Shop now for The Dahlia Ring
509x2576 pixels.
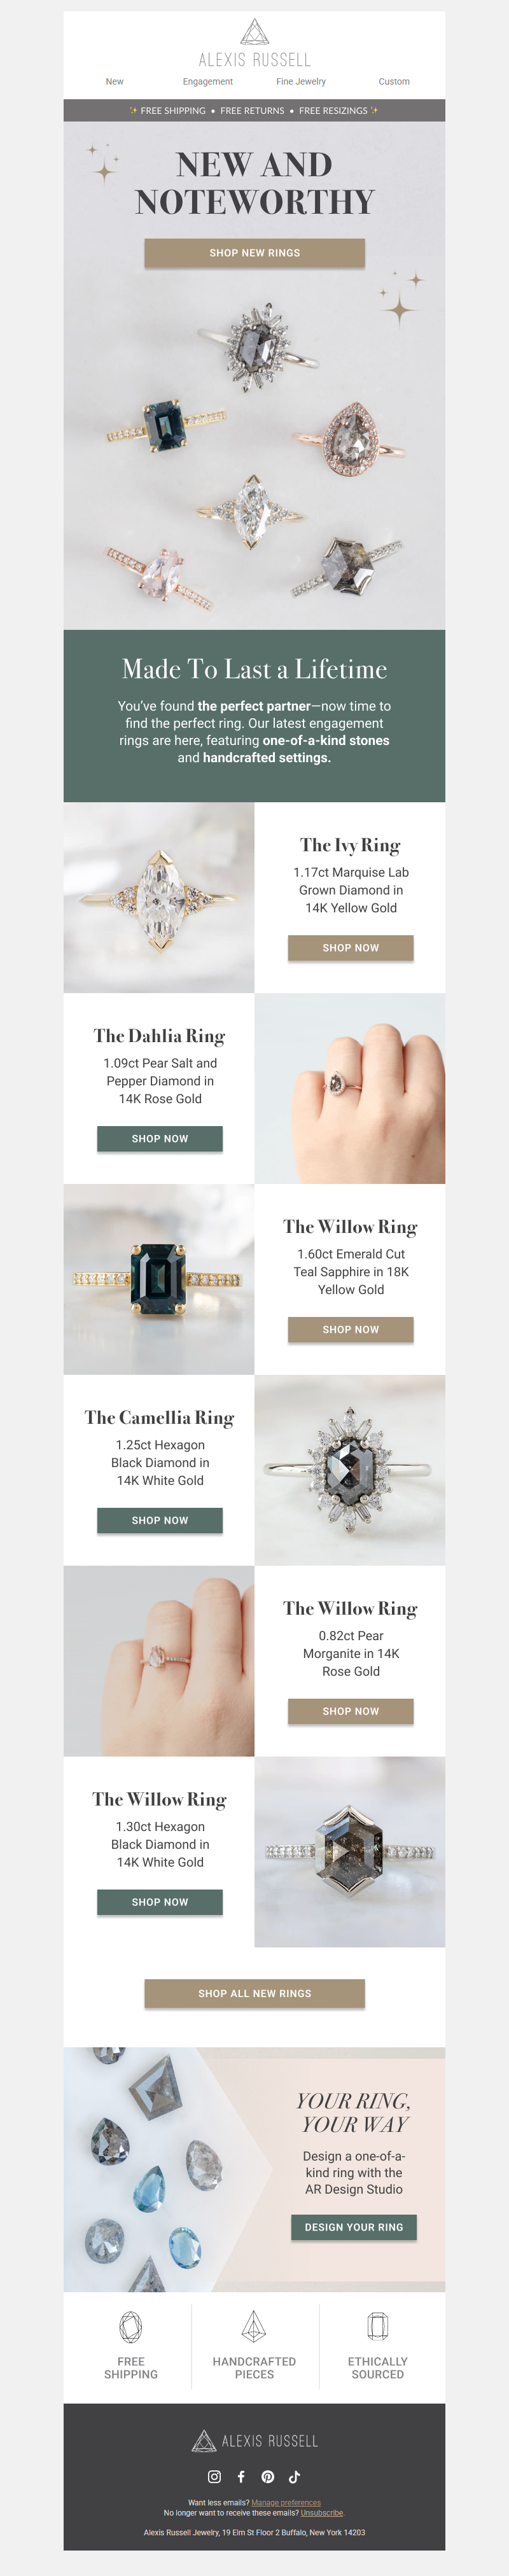pyautogui.click(x=160, y=1139)
